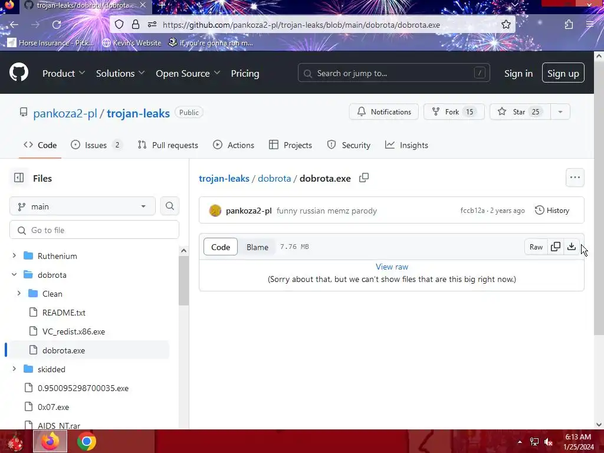Click the Start button ornament icon

pos(15,441)
